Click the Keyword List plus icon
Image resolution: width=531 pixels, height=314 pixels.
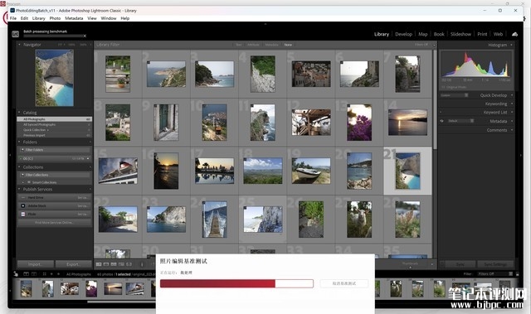(441, 112)
